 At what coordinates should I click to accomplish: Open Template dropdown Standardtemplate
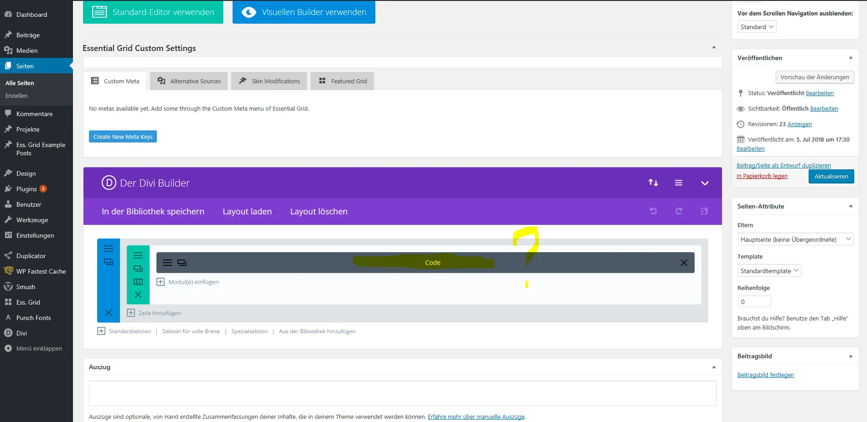click(769, 271)
